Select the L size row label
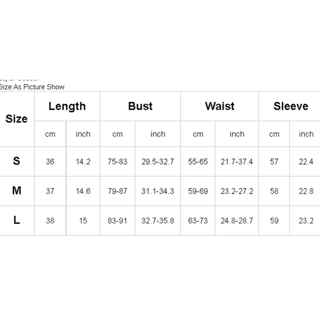Screen dimensions: 320x320 (17, 220)
